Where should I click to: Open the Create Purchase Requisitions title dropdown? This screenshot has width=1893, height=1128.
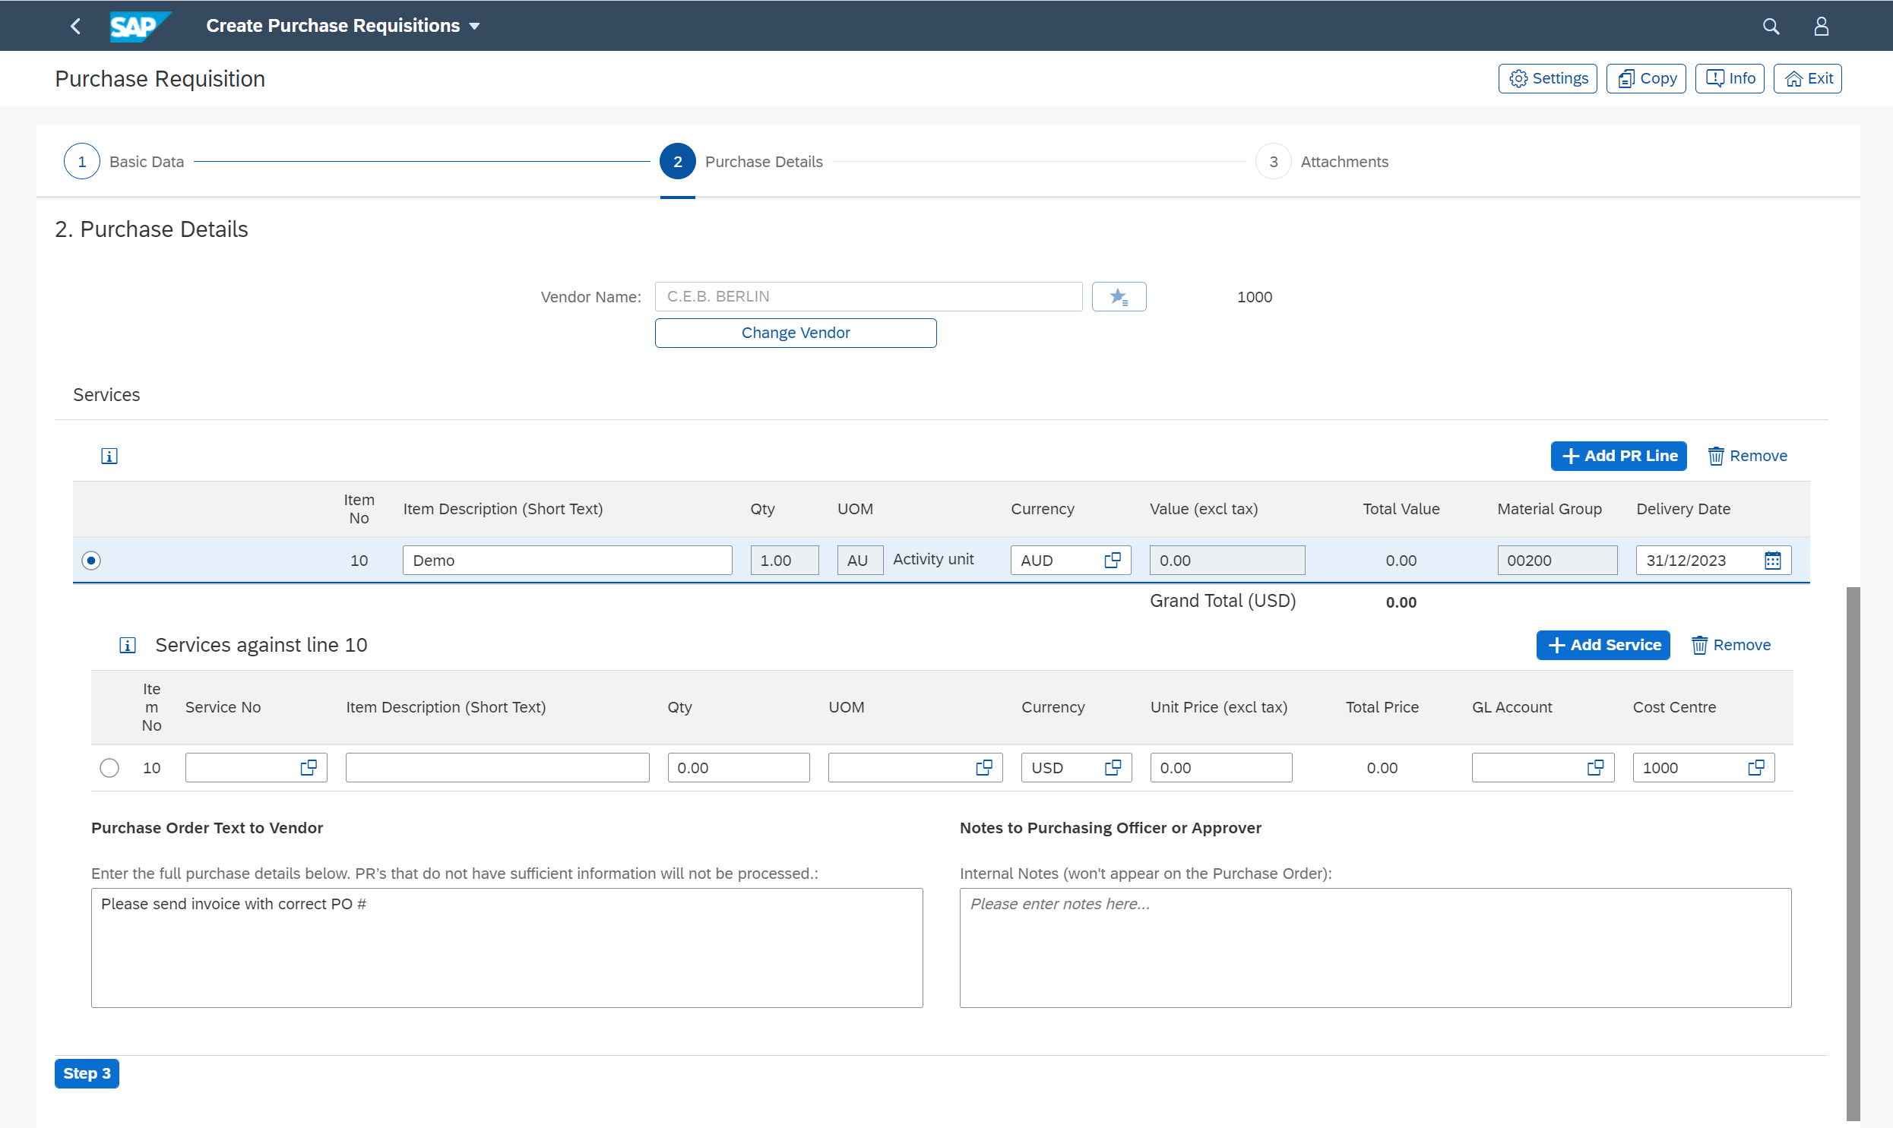coord(474,25)
